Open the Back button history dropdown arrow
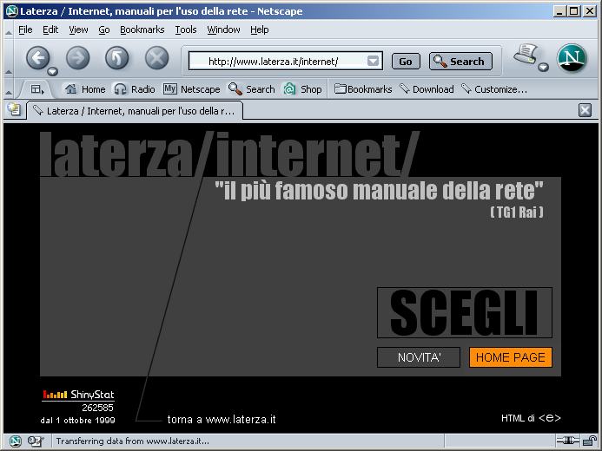This screenshot has width=602, height=451. click(x=53, y=71)
